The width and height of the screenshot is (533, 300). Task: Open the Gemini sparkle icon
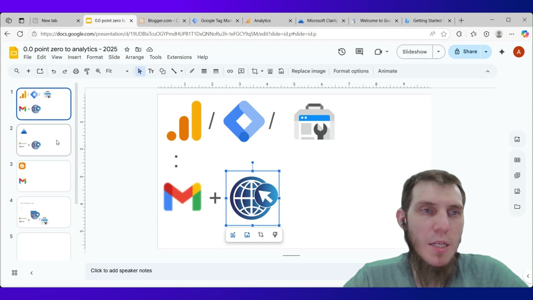pos(502,52)
